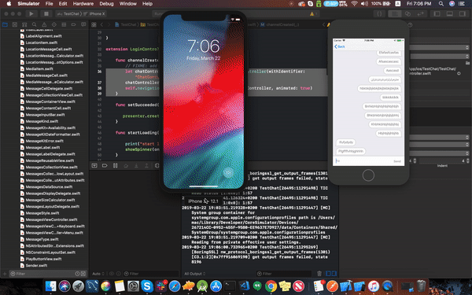Clear the console with trash icon
The height and width of the screenshot is (295, 472).
(319, 274)
